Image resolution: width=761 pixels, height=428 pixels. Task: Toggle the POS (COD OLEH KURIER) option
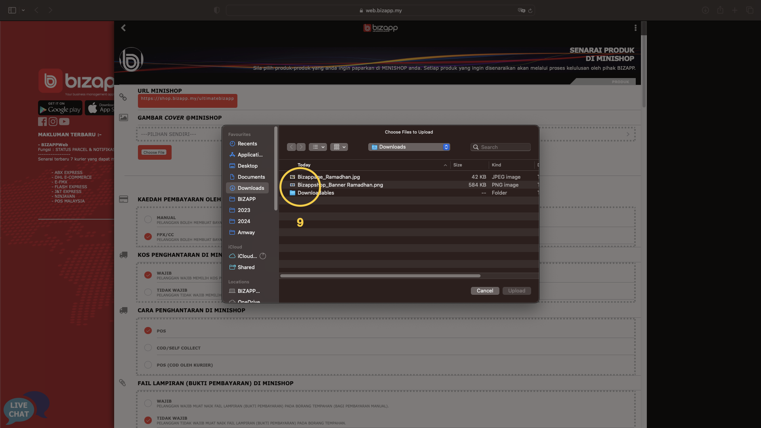tap(148, 365)
